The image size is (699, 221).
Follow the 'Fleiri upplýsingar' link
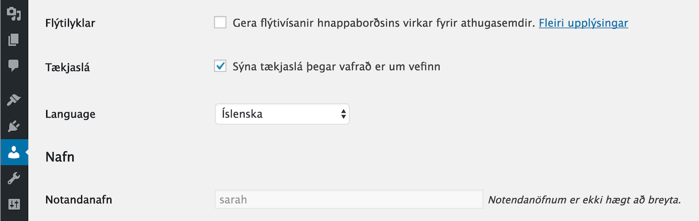[583, 23]
